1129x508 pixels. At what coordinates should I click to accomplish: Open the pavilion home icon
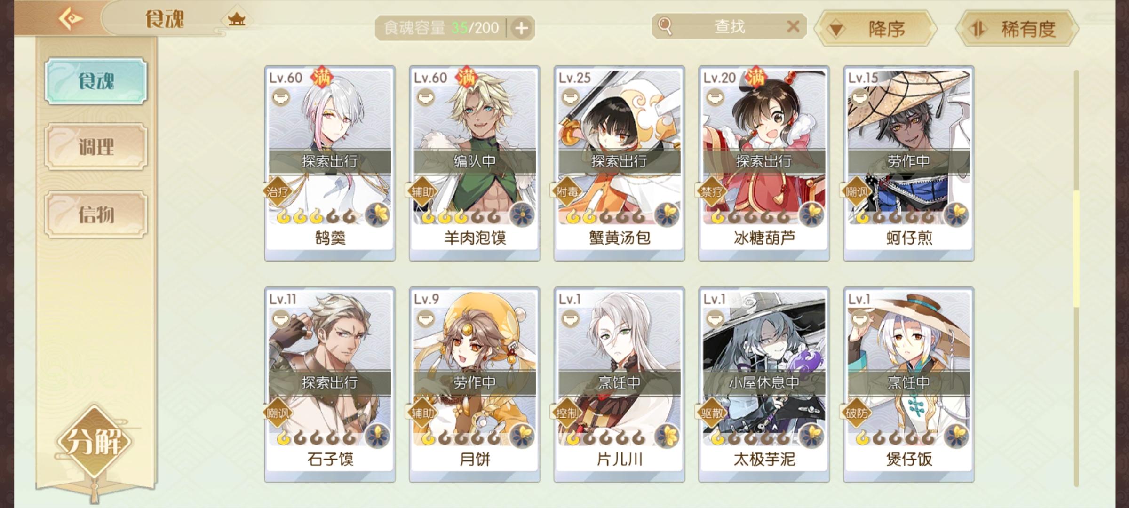pos(236,19)
